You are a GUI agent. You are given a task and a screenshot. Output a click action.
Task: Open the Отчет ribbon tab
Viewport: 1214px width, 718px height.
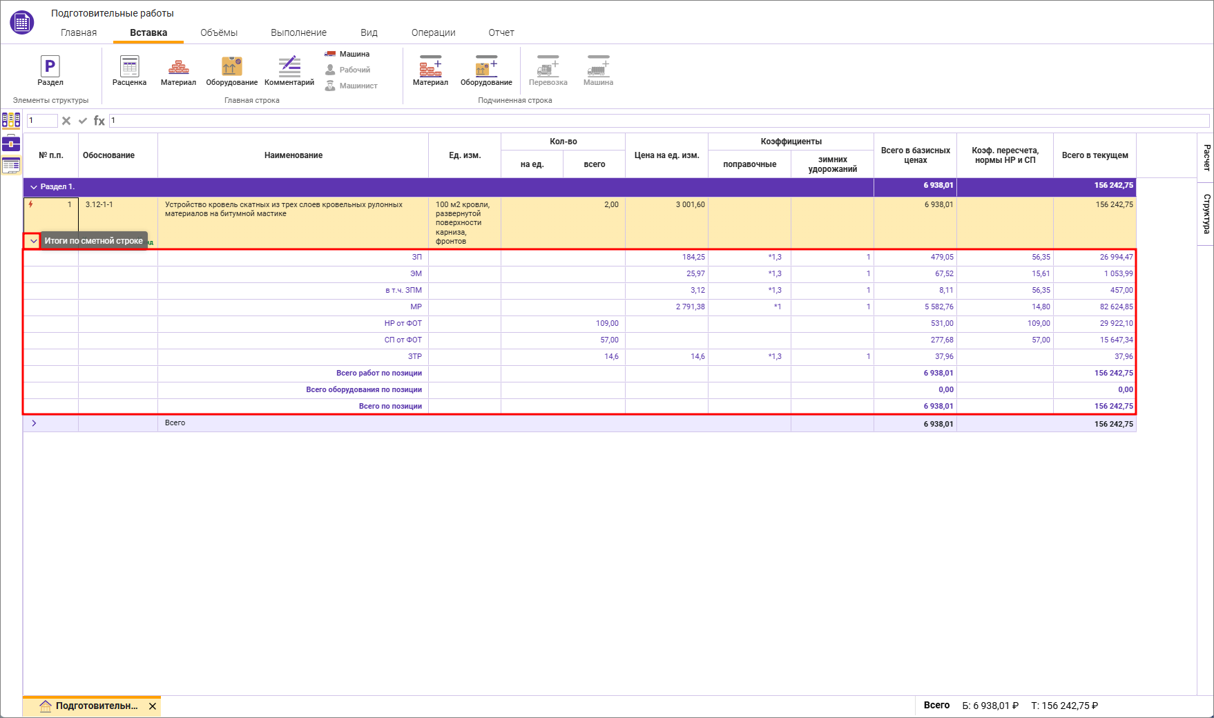coord(501,32)
